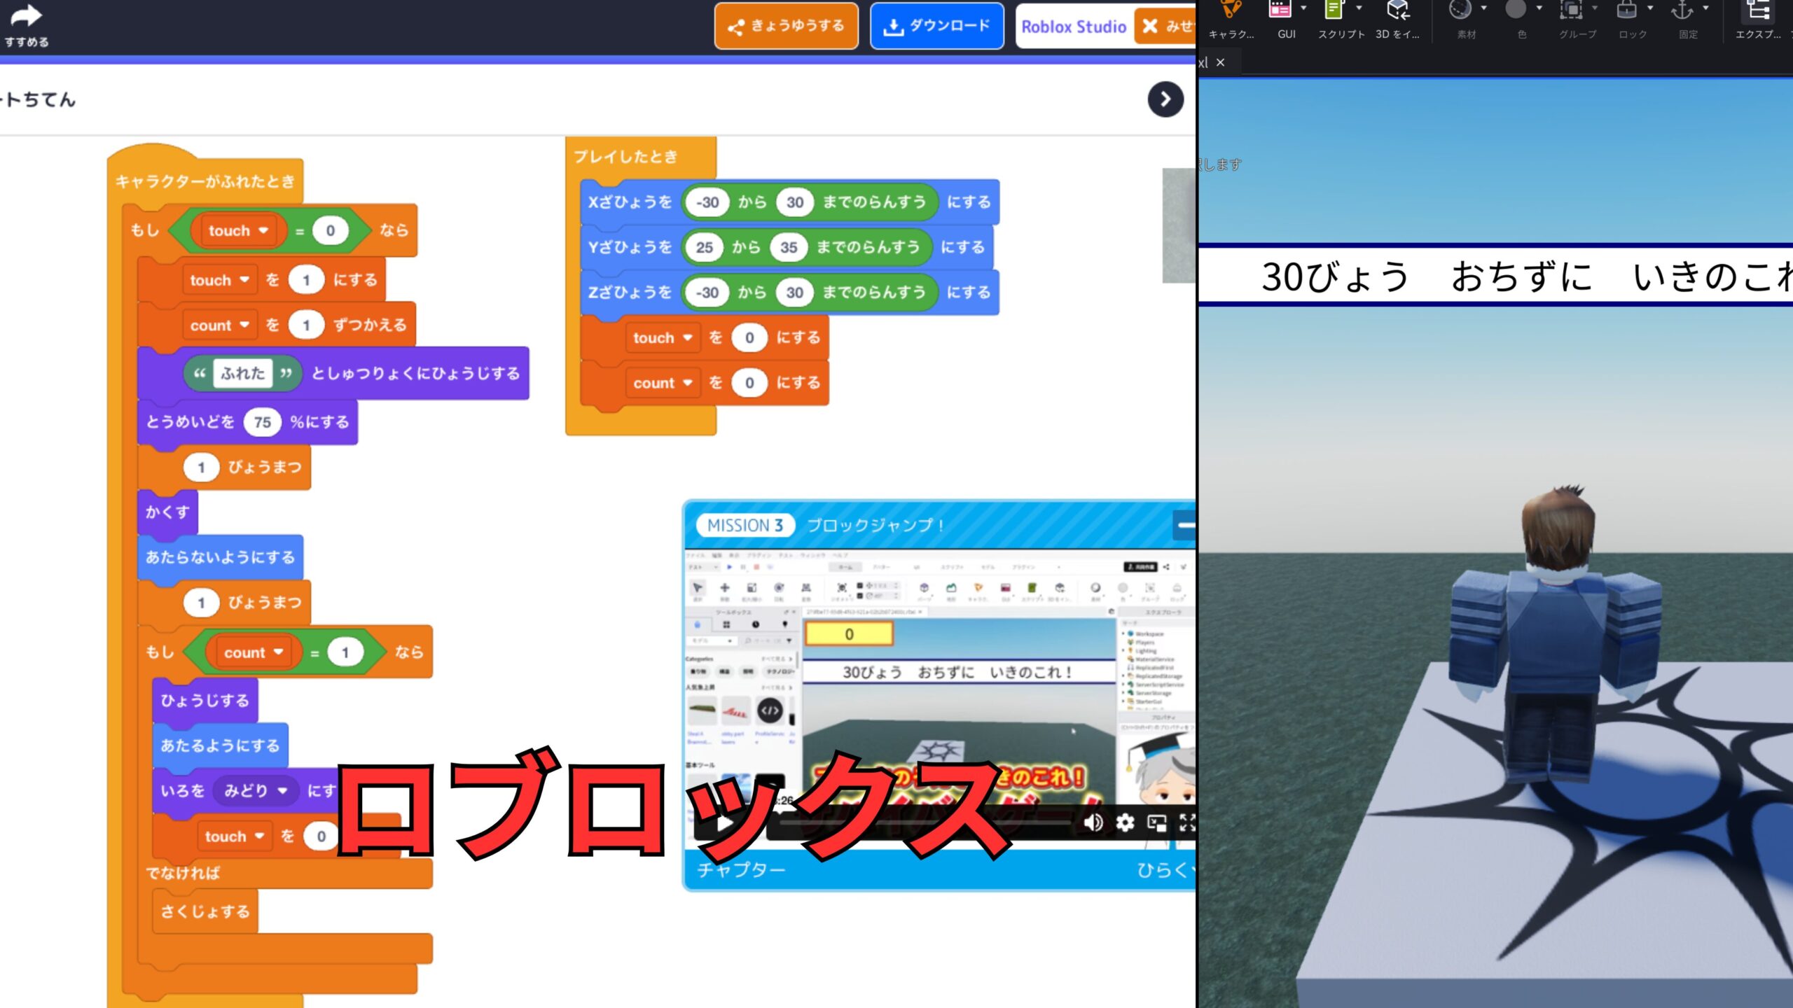Expand the チャプター section with ひらく
The image size is (1793, 1008).
(1161, 870)
